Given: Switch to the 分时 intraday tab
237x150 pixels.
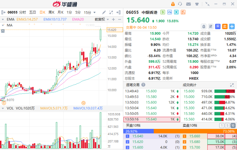Looking at the screenshot, I should click(22, 12).
